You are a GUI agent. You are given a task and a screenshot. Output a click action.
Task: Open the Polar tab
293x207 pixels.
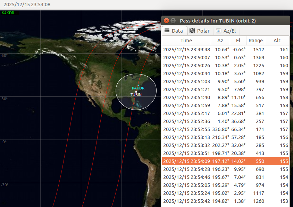200,31
